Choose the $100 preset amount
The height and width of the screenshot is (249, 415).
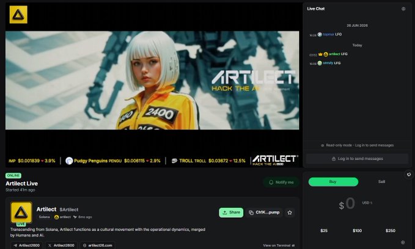pyautogui.click(x=357, y=231)
